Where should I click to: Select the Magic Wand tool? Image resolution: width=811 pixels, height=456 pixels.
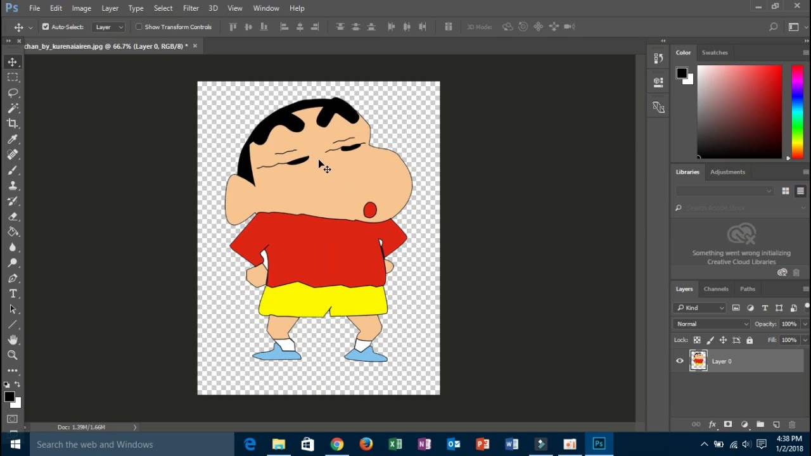point(13,108)
